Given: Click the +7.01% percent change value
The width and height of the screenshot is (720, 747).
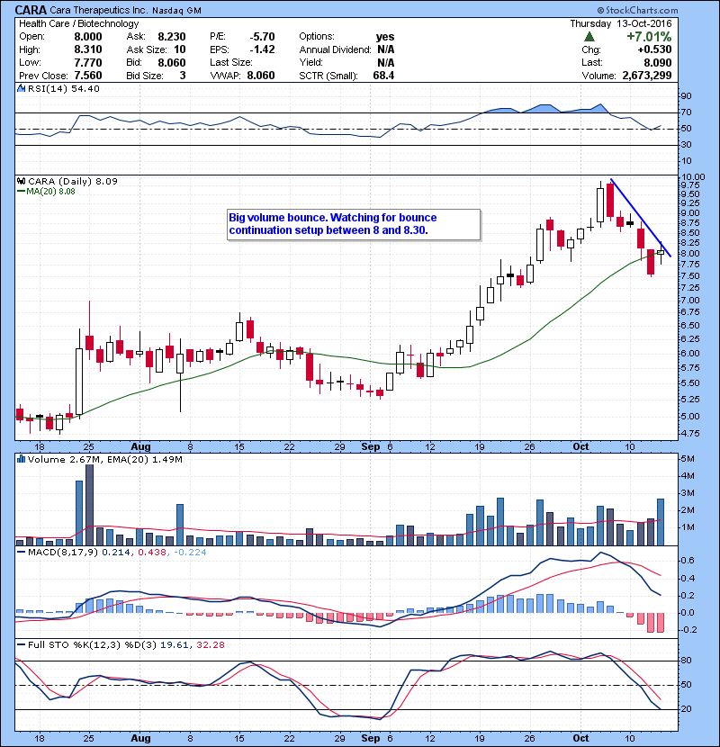Looking at the screenshot, I should (x=649, y=37).
